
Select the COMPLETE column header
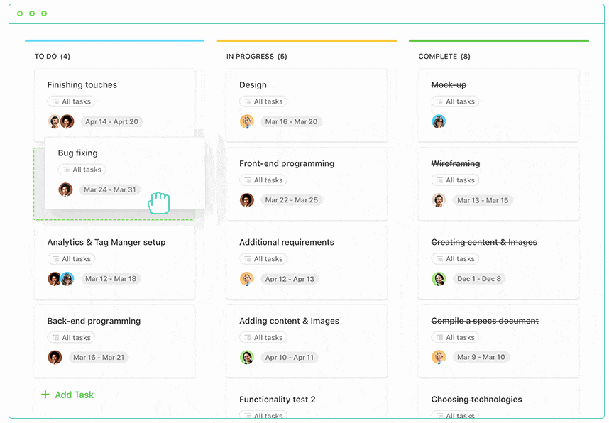[444, 57]
